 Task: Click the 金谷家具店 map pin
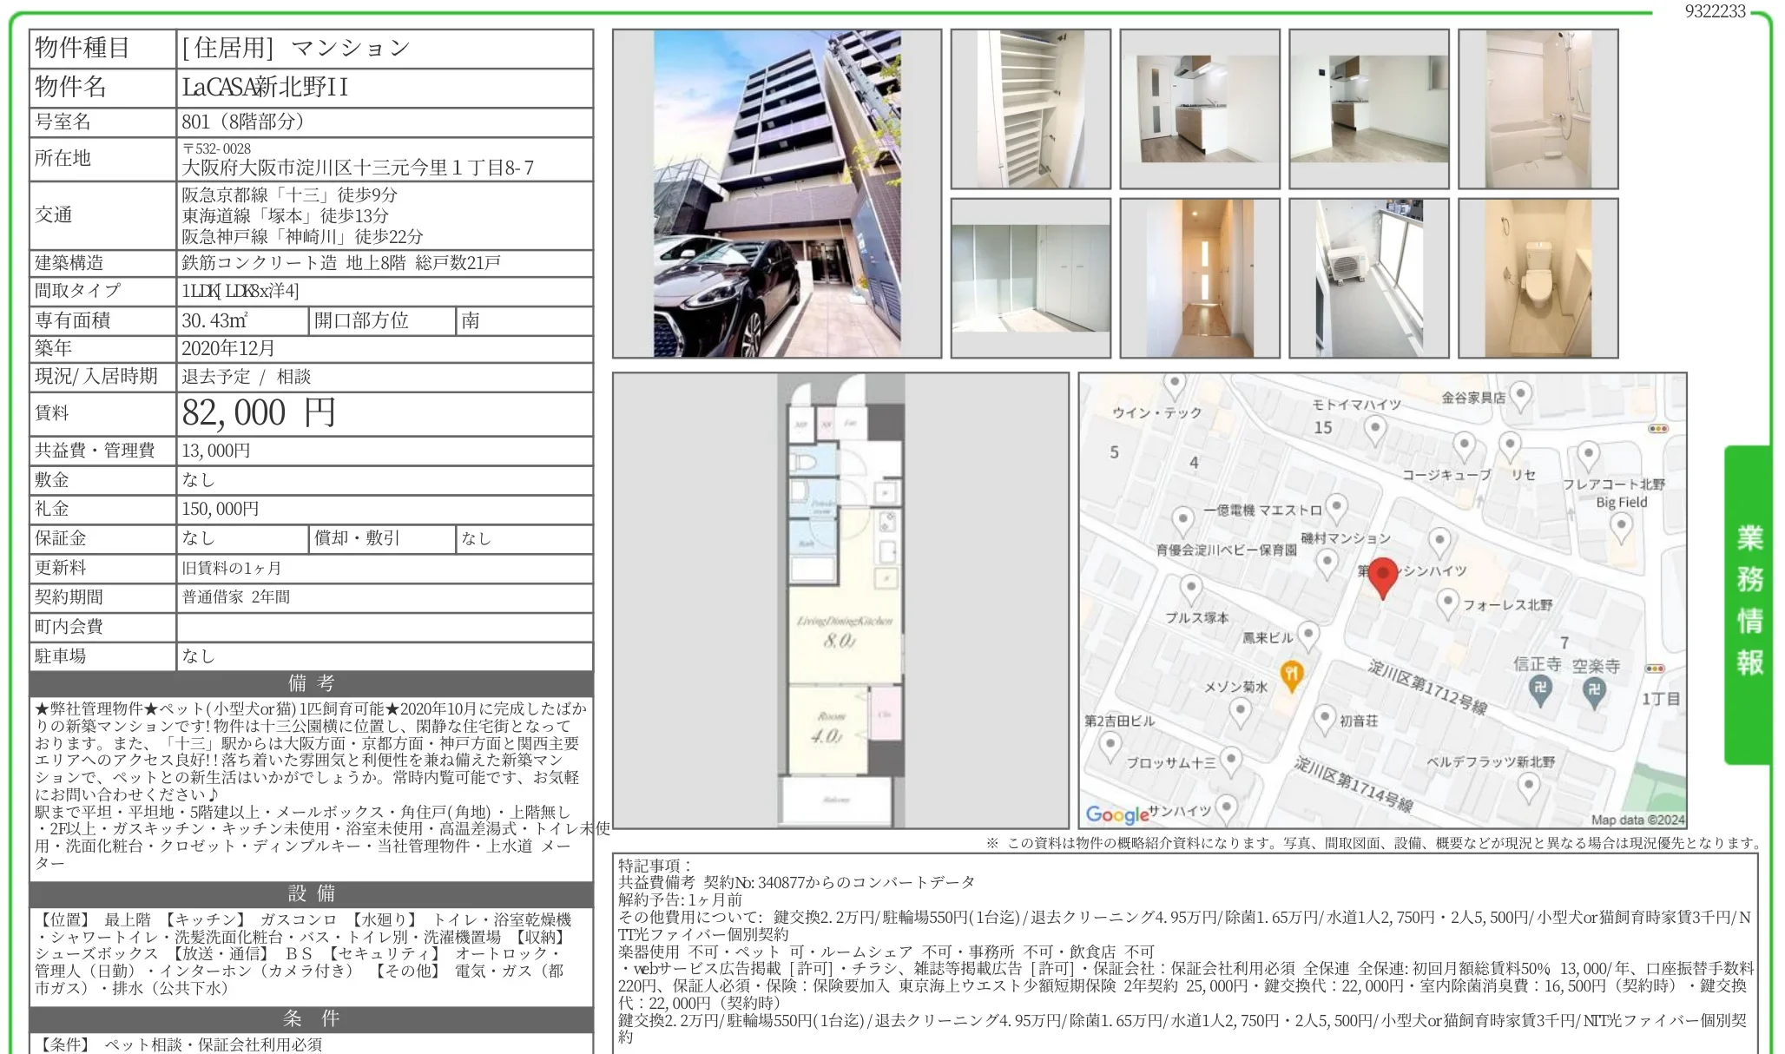click(1520, 395)
